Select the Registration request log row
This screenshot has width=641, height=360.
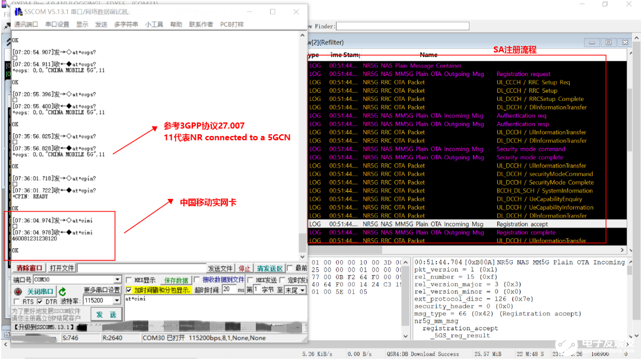(467, 74)
